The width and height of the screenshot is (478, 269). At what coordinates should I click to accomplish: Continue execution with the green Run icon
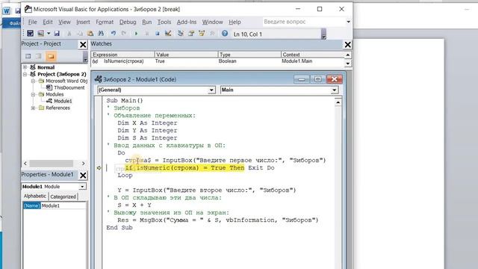pyautogui.click(x=136, y=33)
